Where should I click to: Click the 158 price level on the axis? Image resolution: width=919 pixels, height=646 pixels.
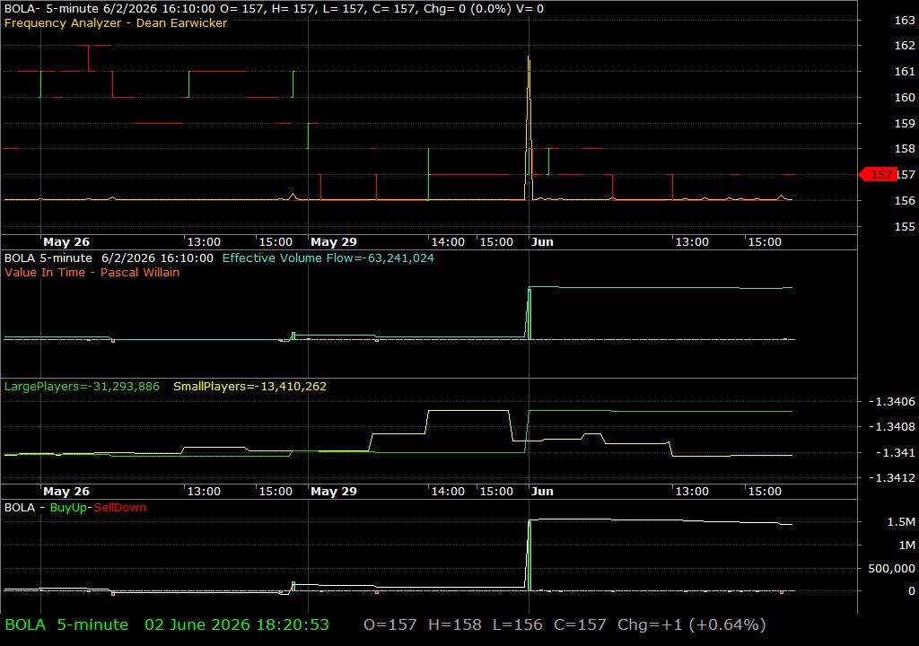point(905,149)
